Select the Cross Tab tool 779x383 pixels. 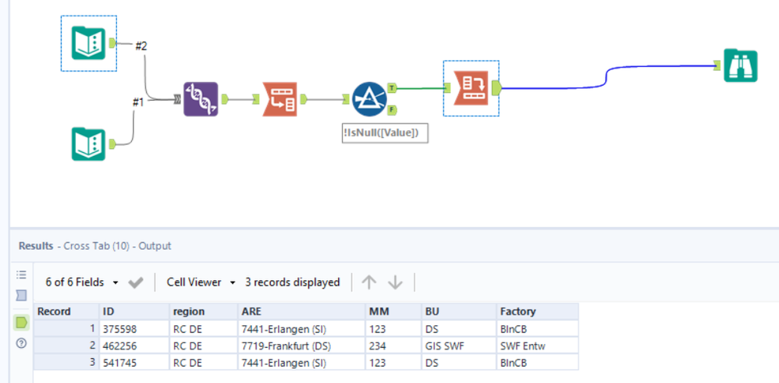(471, 88)
